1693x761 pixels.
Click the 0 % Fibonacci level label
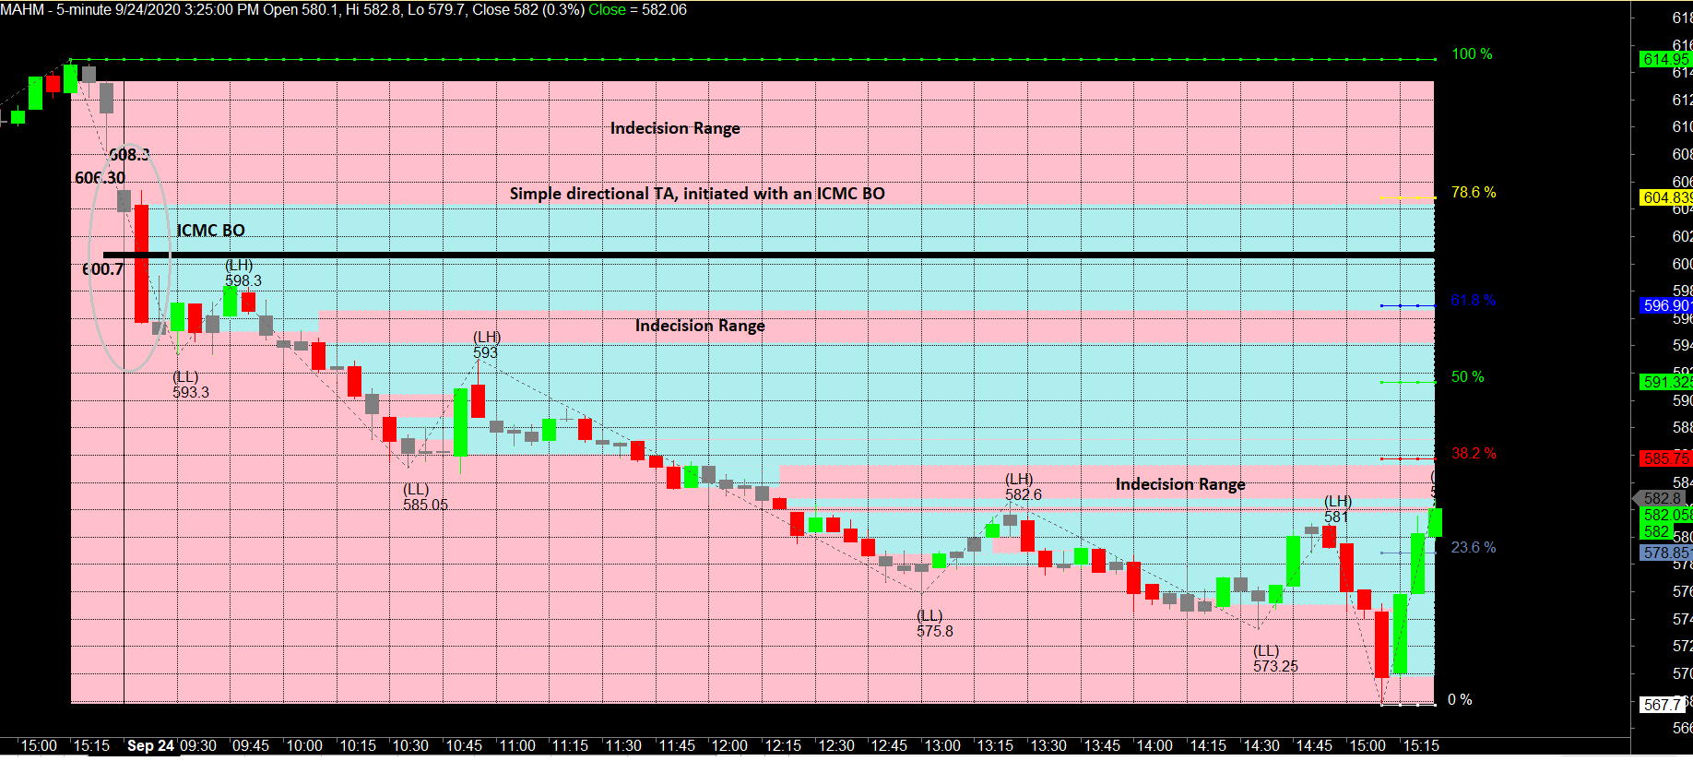pyautogui.click(x=1459, y=700)
